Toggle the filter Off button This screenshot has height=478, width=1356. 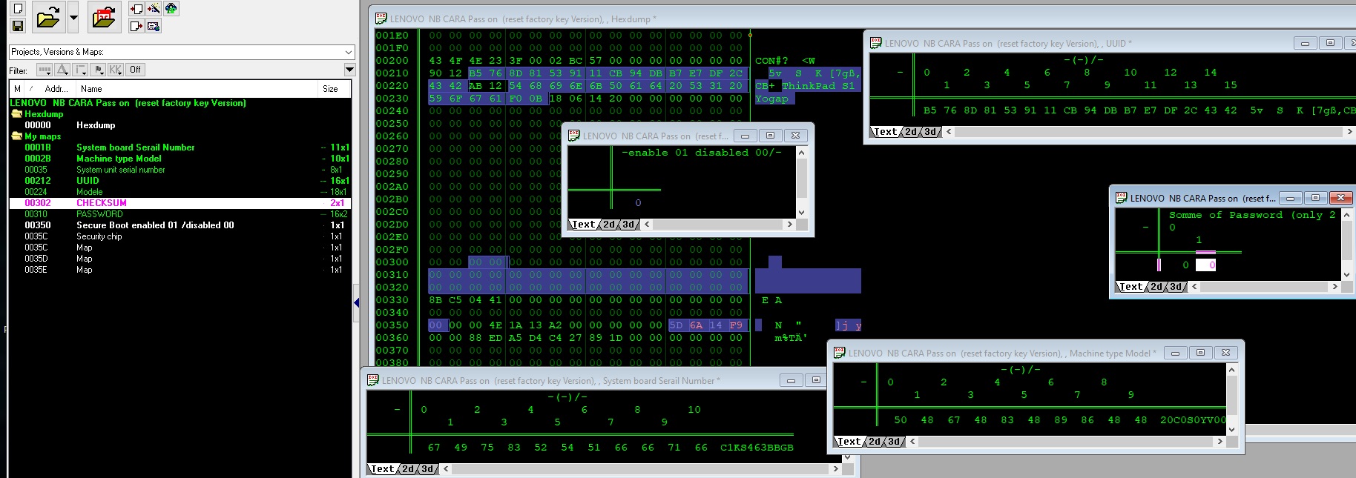coord(135,70)
